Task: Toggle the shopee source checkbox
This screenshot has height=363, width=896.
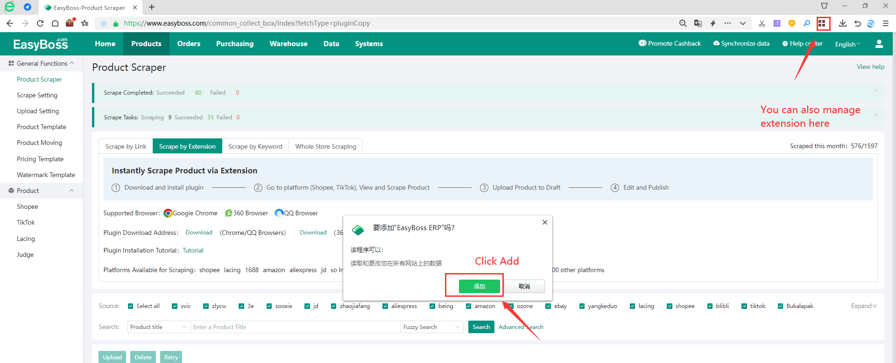Action: point(670,306)
